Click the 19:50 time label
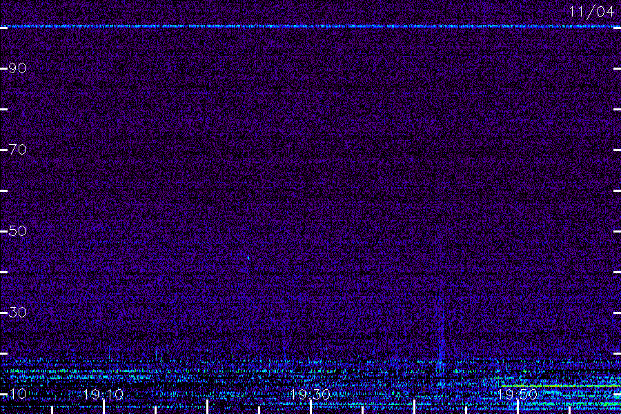Viewport: 621px width, 414px height. click(x=517, y=395)
